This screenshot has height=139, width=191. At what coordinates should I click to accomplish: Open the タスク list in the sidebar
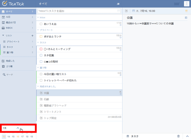point(18,47)
